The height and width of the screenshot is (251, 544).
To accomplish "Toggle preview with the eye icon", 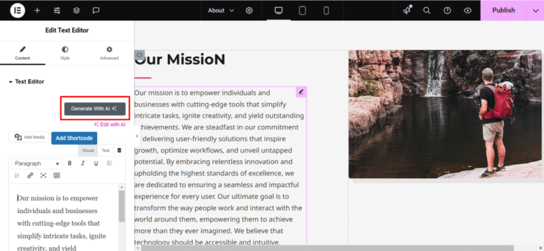I will 468,10.
